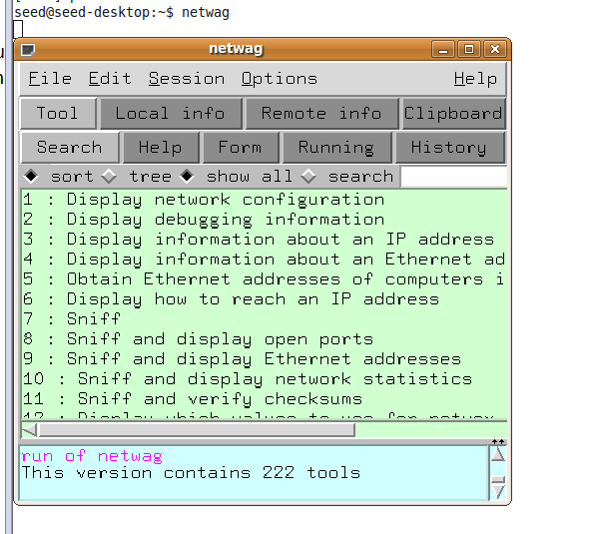This screenshot has height=534, width=602.
Task: Select the show all radio button
Action: point(187,177)
